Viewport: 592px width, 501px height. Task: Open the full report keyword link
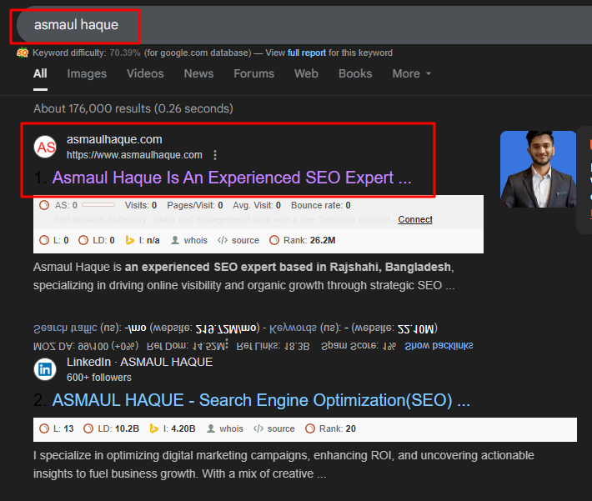coord(307,53)
